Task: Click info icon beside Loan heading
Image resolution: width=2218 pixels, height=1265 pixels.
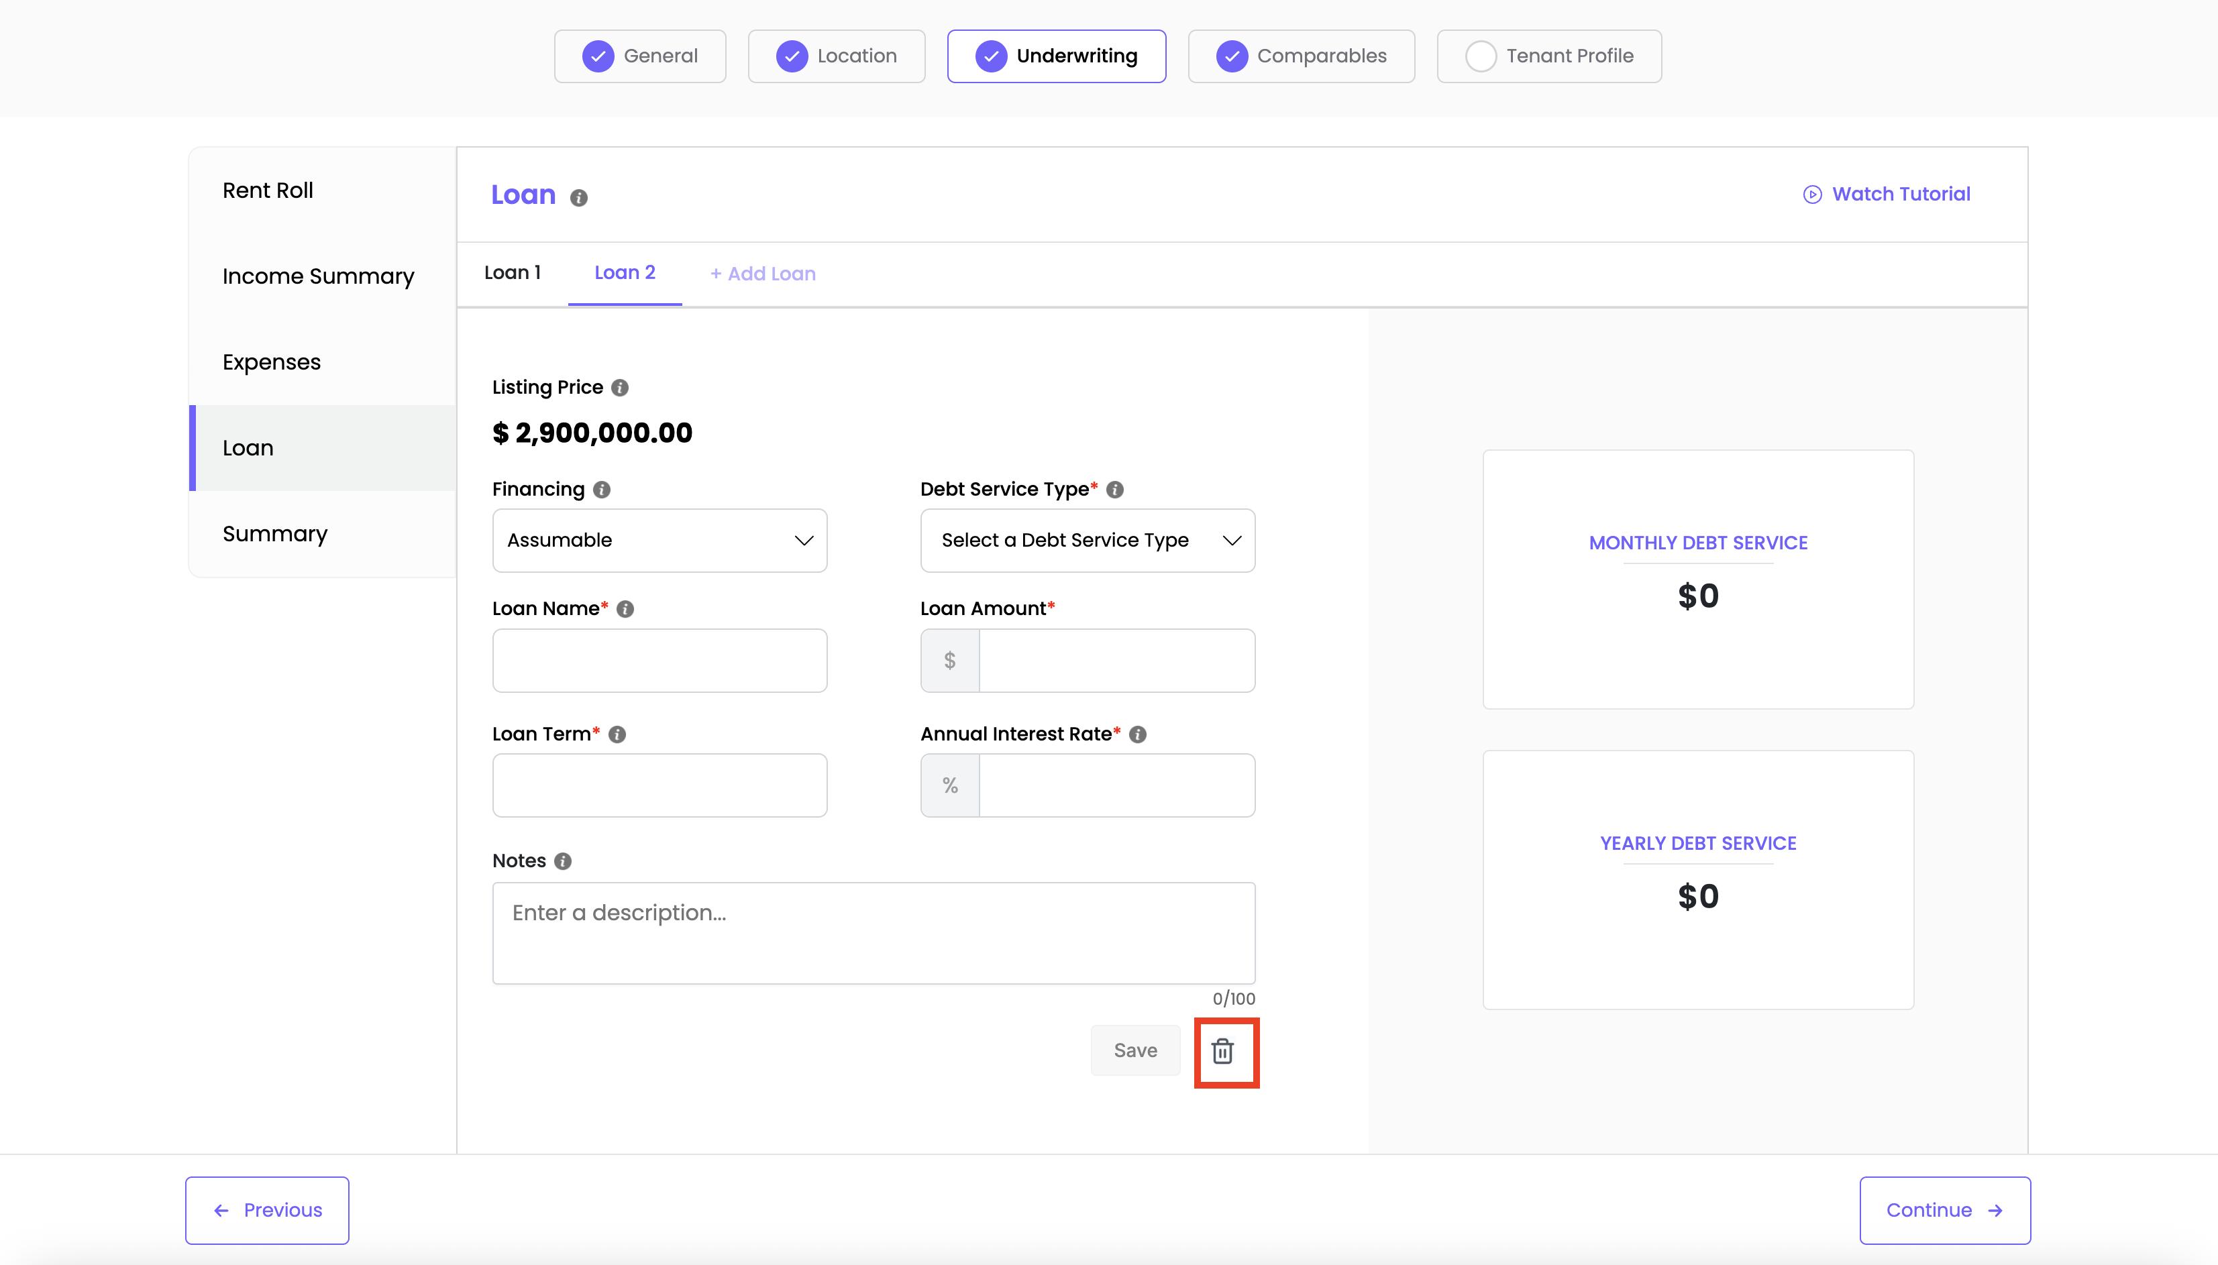Action: (x=578, y=198)
